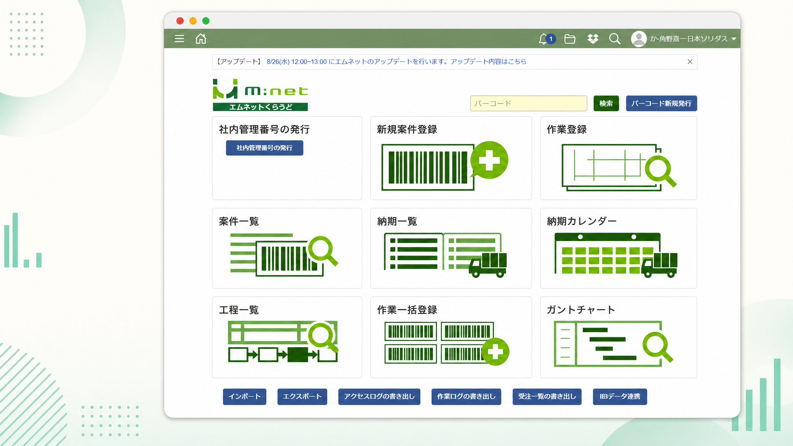Expand the user account dropdown arrow
This screenshot has width=793, height=446.
pyautogui.click(x=734, y=39)
